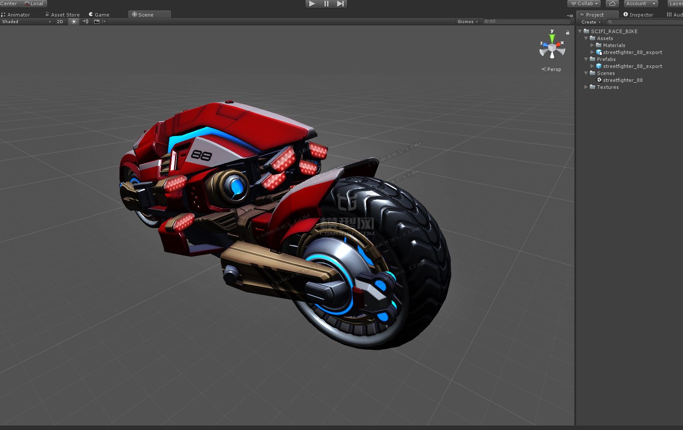Viewport: 683px width, 430px height.
Task: Open the Gizmos dropdown
Action: point(468,21)
